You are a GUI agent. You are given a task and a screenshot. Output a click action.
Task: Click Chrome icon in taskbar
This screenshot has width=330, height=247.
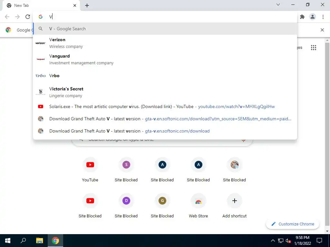55,241
